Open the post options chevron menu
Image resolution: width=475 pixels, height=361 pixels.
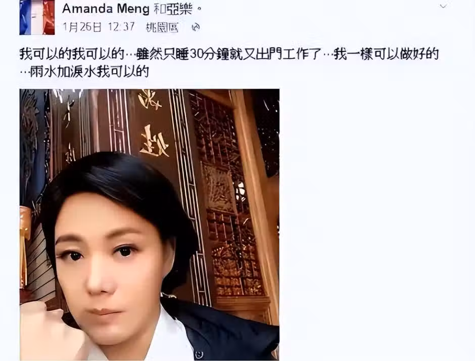pyautogui.click(x=444, y=6)
